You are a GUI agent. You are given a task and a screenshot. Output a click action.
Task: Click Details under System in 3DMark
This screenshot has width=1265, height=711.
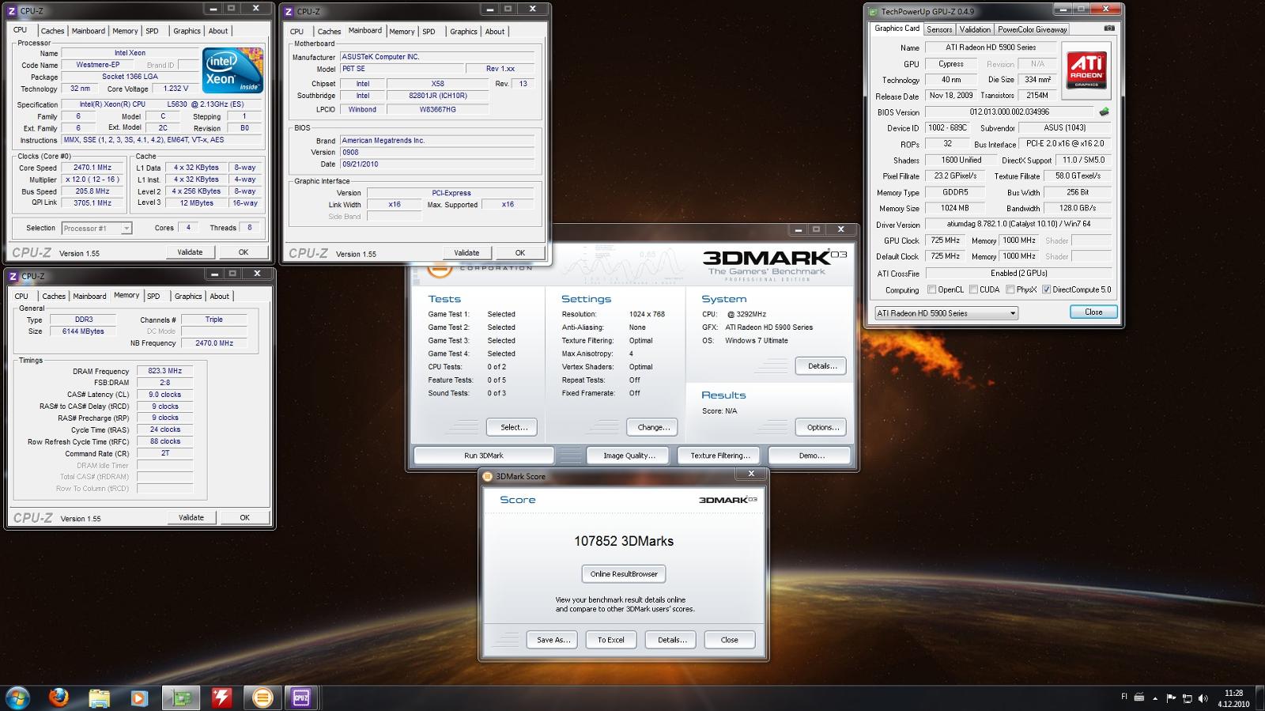821,366
